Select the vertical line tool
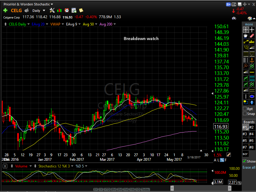This screenshot has height=192, width=256. click(x=246, y=96)
